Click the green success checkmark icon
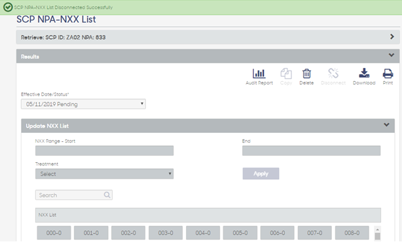The width and height of the screenshot is (402, 242). tap(8, 7)
